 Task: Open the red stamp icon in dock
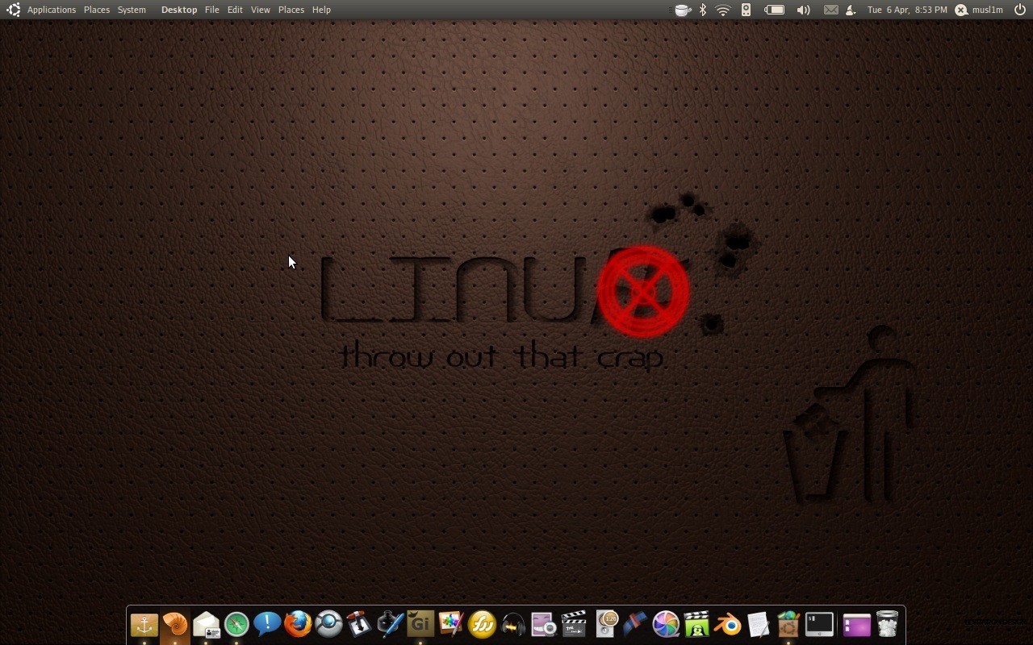pos(359,625)
